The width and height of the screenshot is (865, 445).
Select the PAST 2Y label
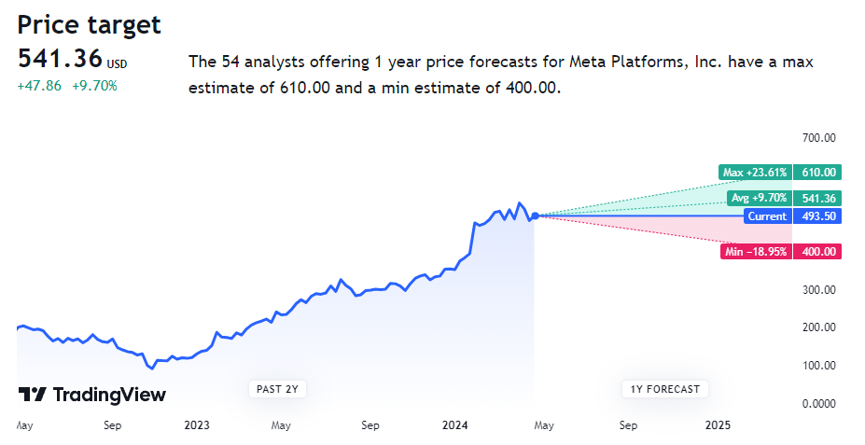tap(277, 389)
